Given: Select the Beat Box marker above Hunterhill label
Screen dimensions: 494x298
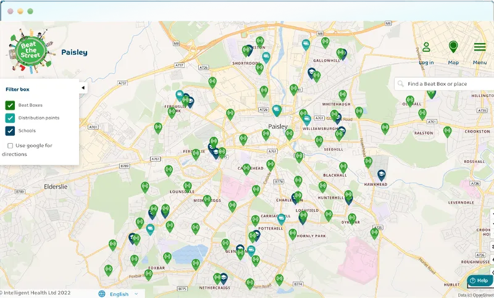Looking at the screenshot, I should [x=322, y=186].
